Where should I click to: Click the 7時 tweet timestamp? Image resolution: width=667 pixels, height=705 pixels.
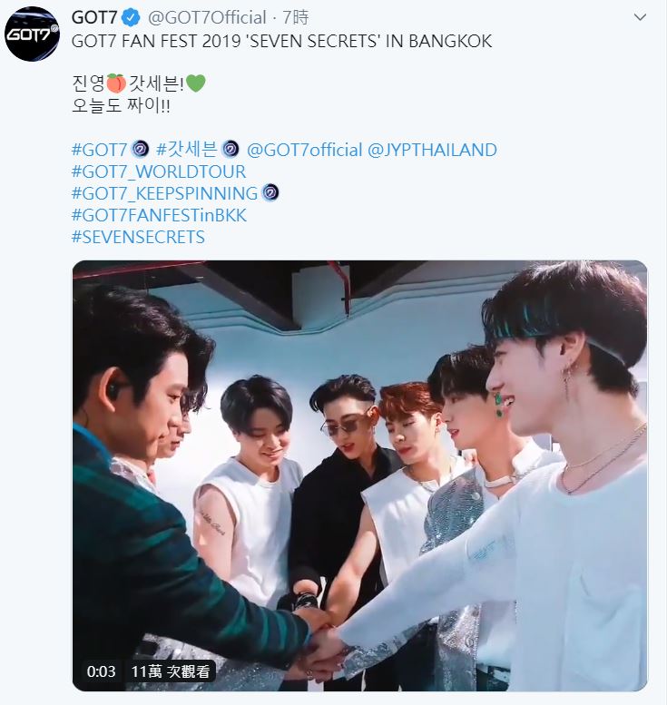click(296, 17)
